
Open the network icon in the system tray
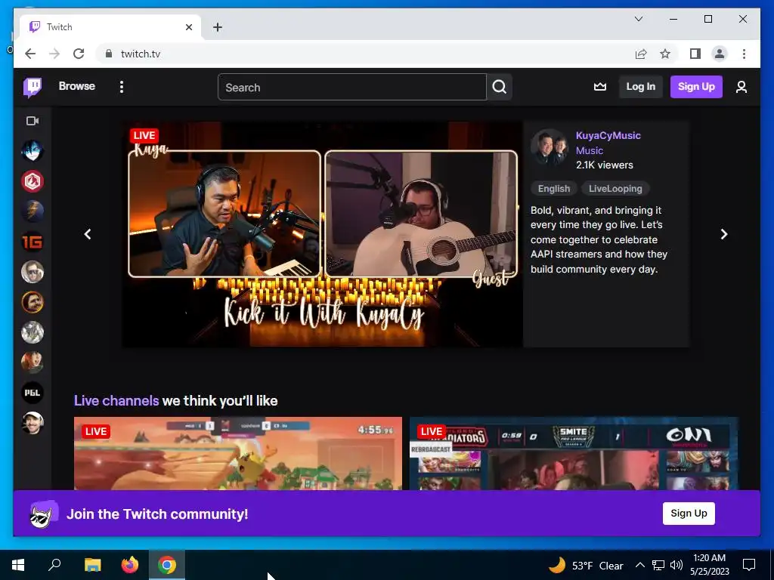pos(658,565)
